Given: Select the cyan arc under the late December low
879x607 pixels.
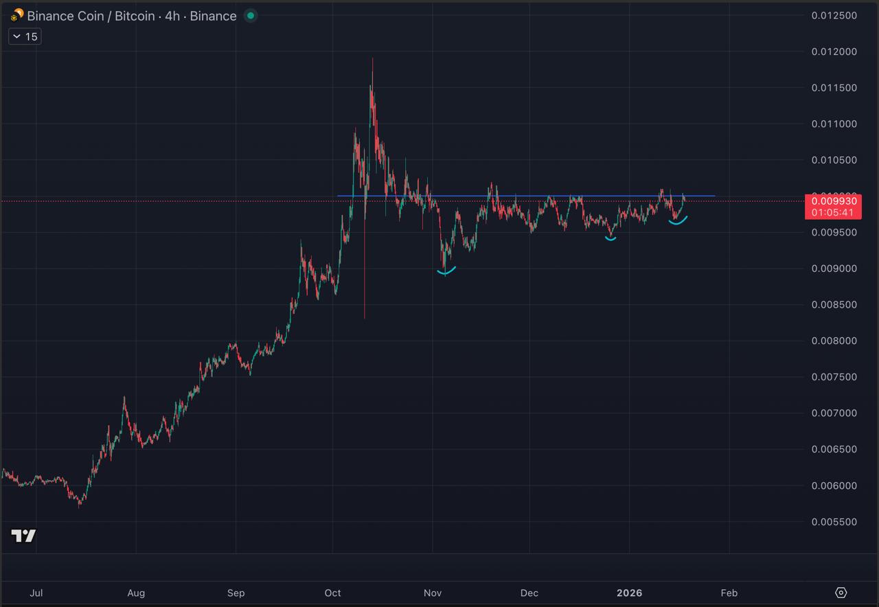Looking at the screenshot, I should click(610, 238).
